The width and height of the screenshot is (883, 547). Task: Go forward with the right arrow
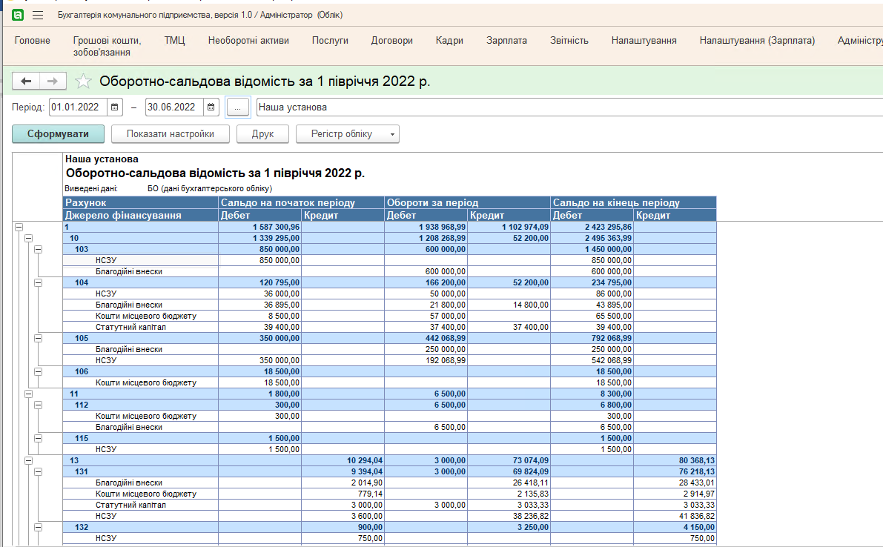(53, 81)
